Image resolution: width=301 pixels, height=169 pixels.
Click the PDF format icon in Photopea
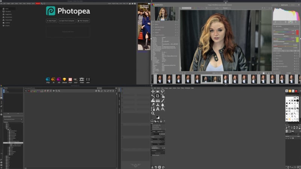tap(70, 79)
